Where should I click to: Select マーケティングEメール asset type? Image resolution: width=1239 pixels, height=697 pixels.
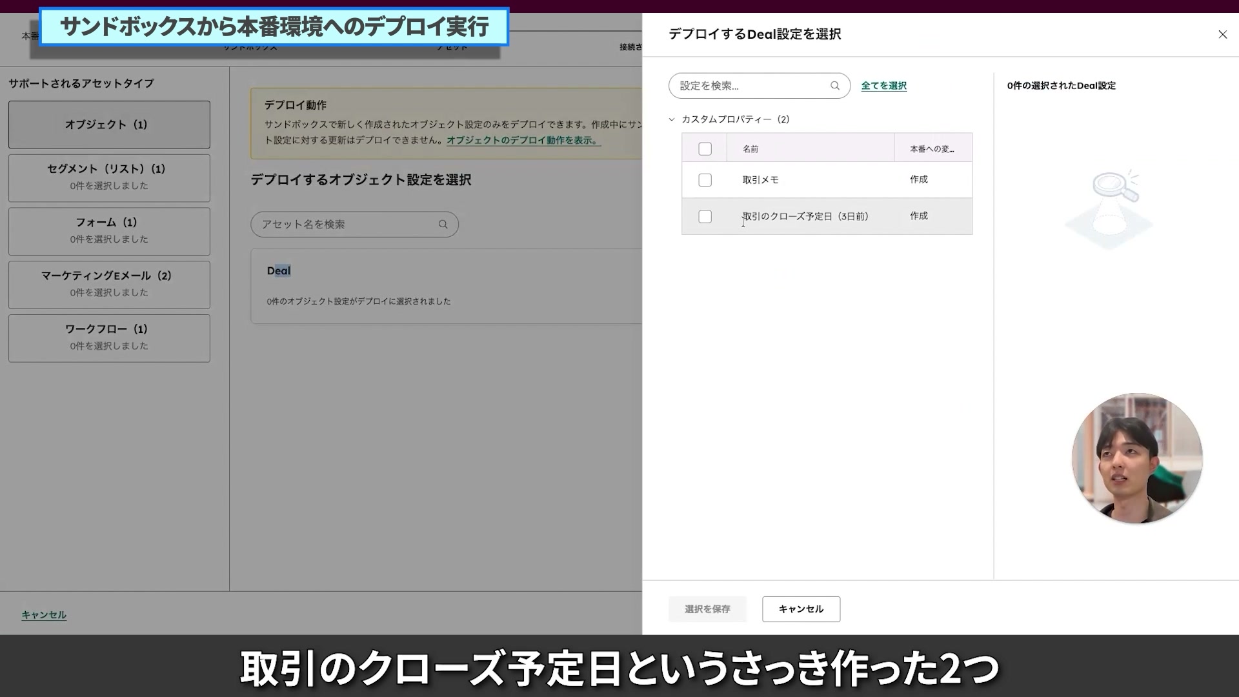[x=108, y=284]
